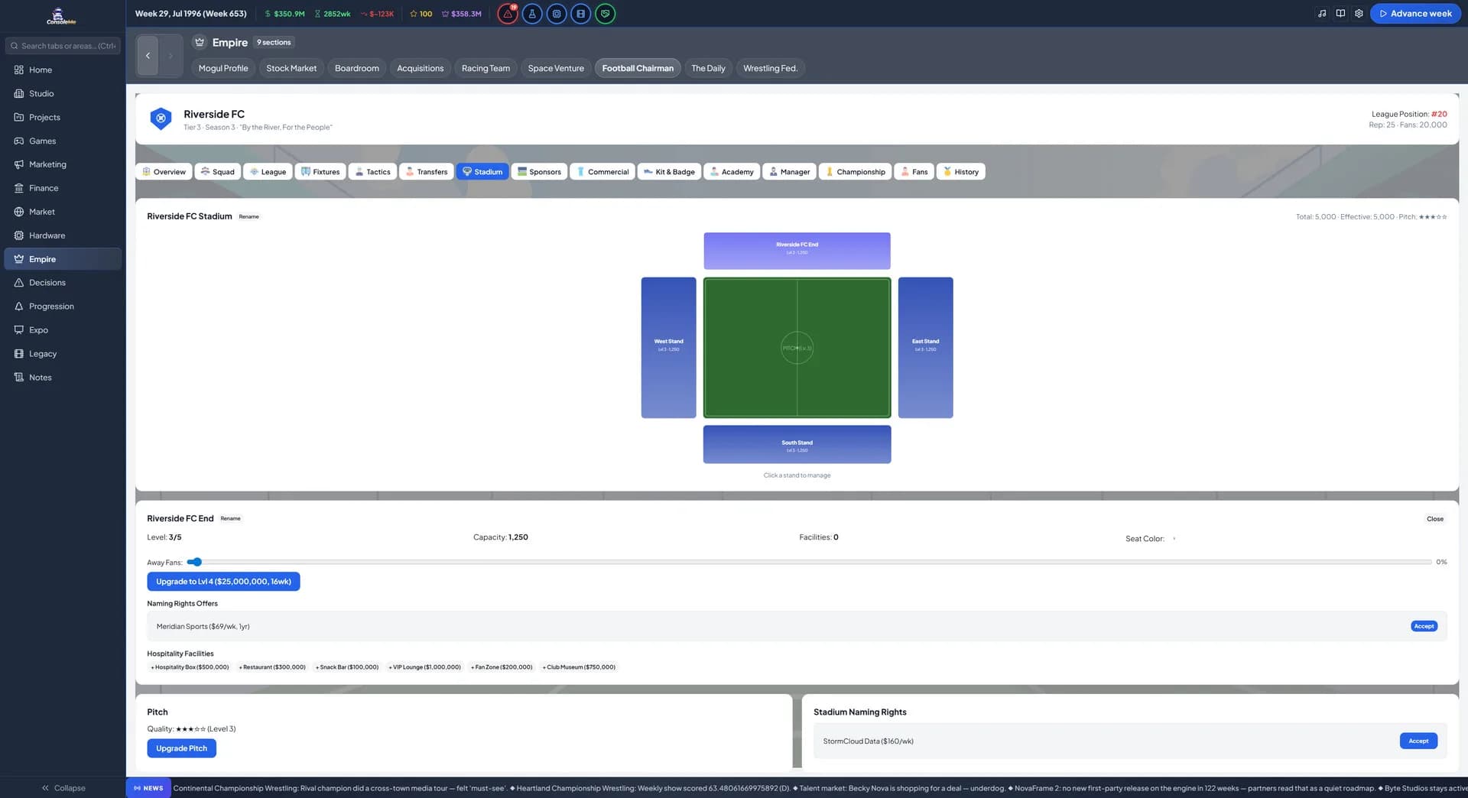1468x798 pixels.
Task: Open the Seat Color picker arrow
Action: pos(1174,539)
